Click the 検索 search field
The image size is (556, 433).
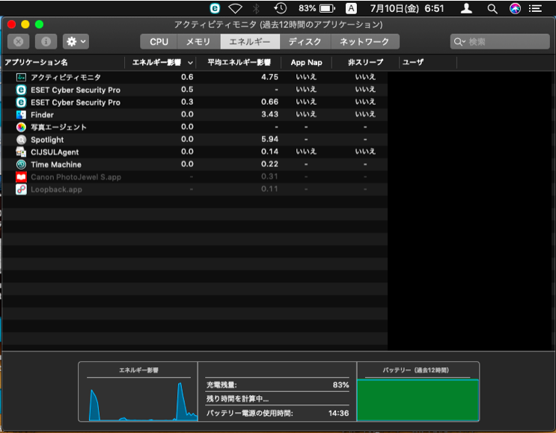(x=498, y=42)
